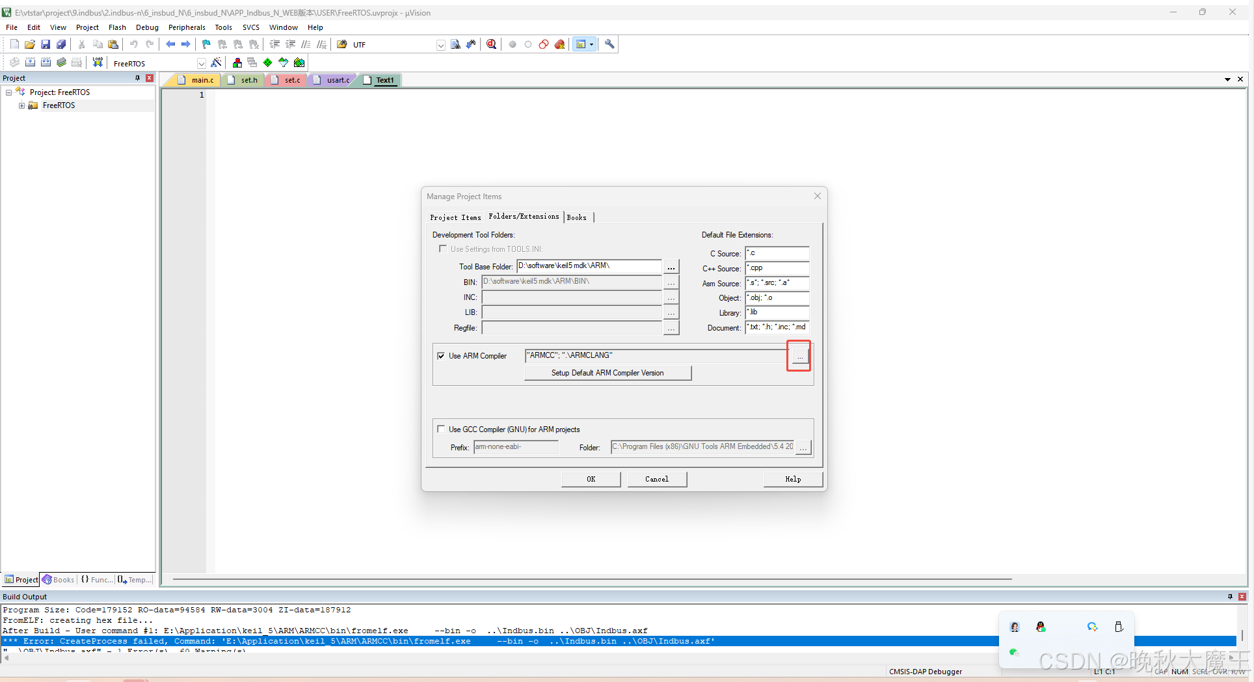Indent selected lines icon
1254x682 pixels.
coord(274,44)
